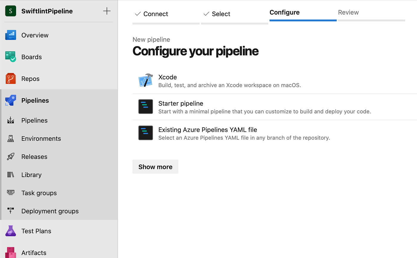
Task: Return to the Connect step
Action: (155, 14)
